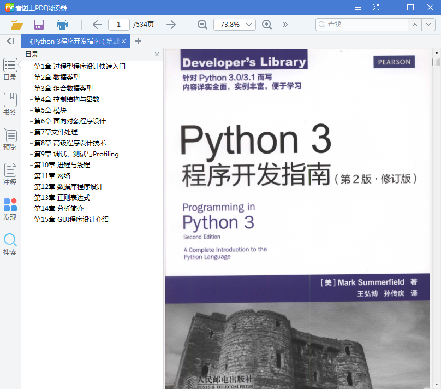Click the vertical scrollbar thumb
Image resolution: width=441 pixels, height=389 pixels.
(436, 62)
